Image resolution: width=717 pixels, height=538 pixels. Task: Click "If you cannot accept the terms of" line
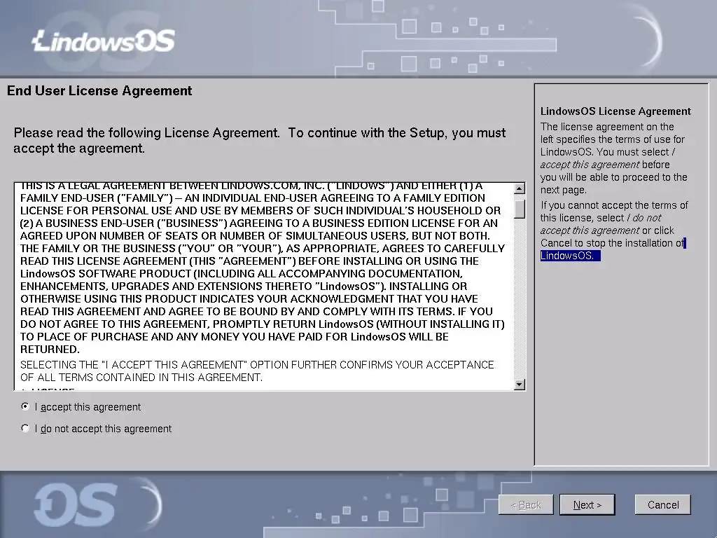tap(613, 205)
